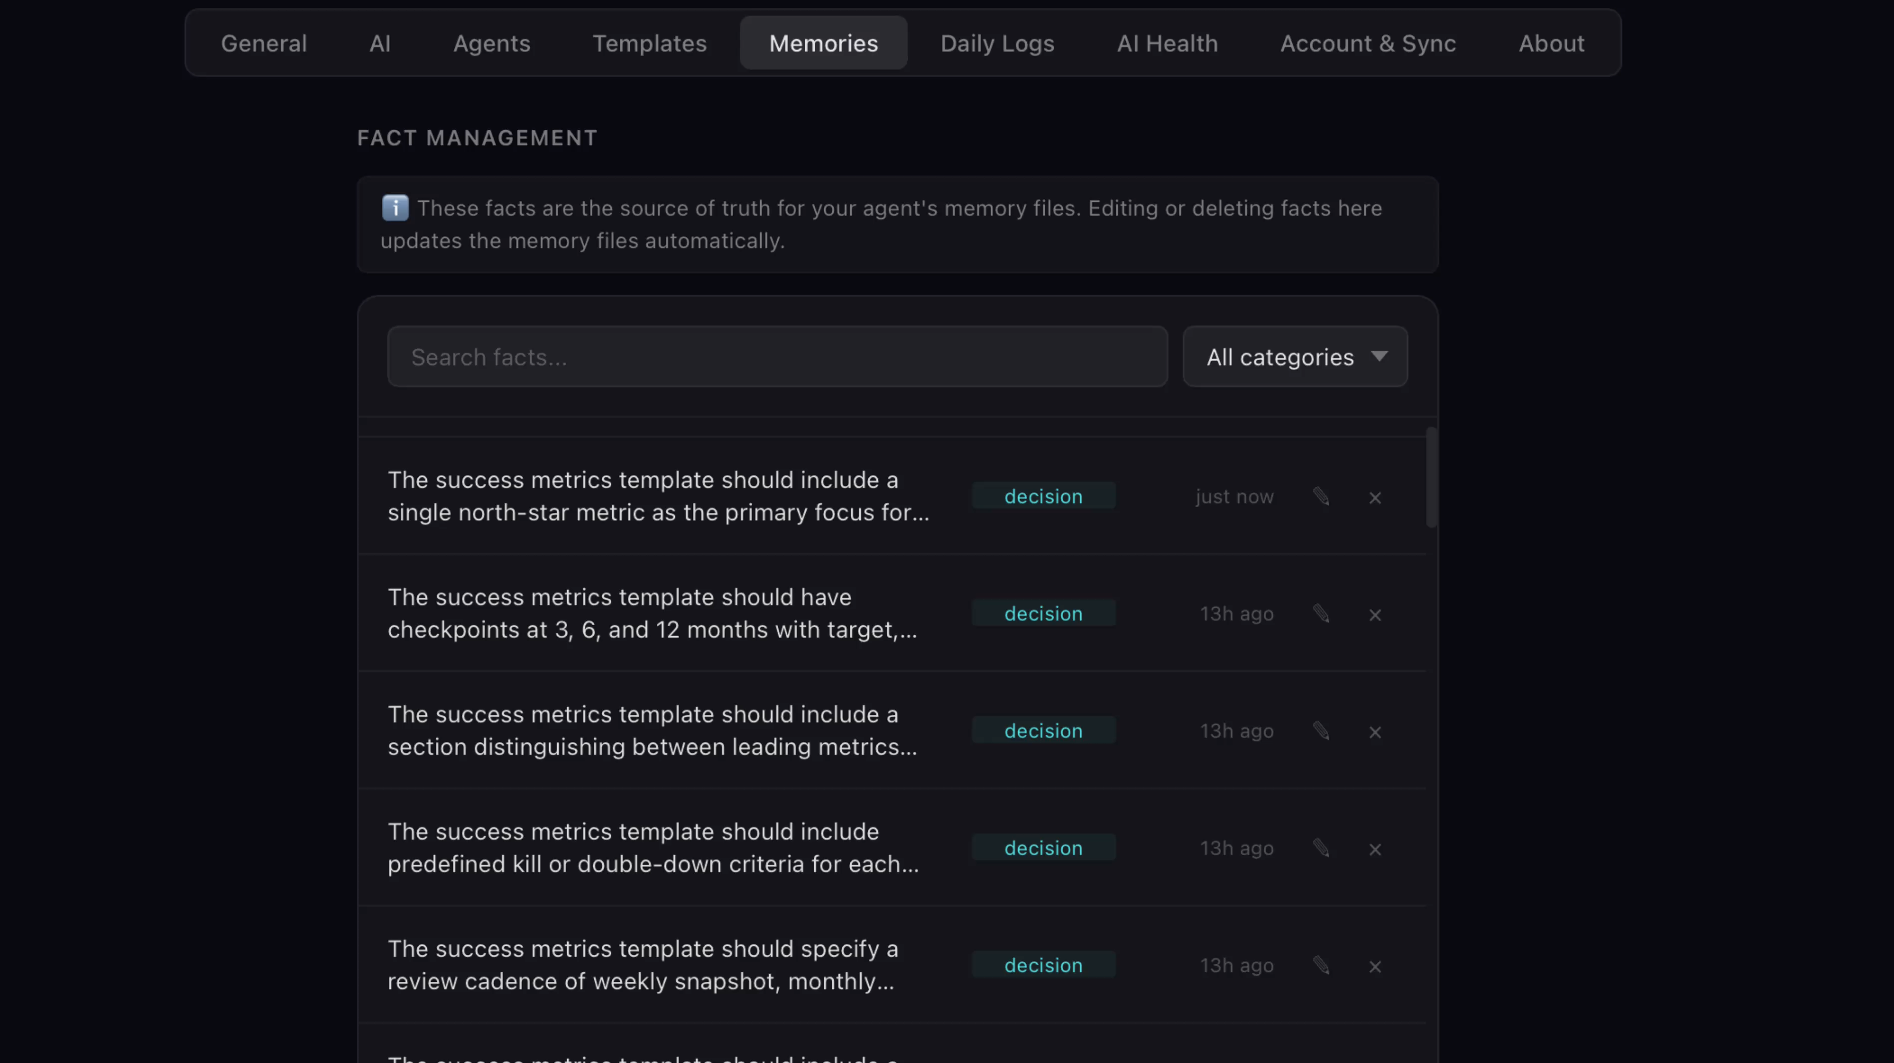Edit the kill or double-down criteria fact
The image size is (1894, 1063).
click(1321, 848)
